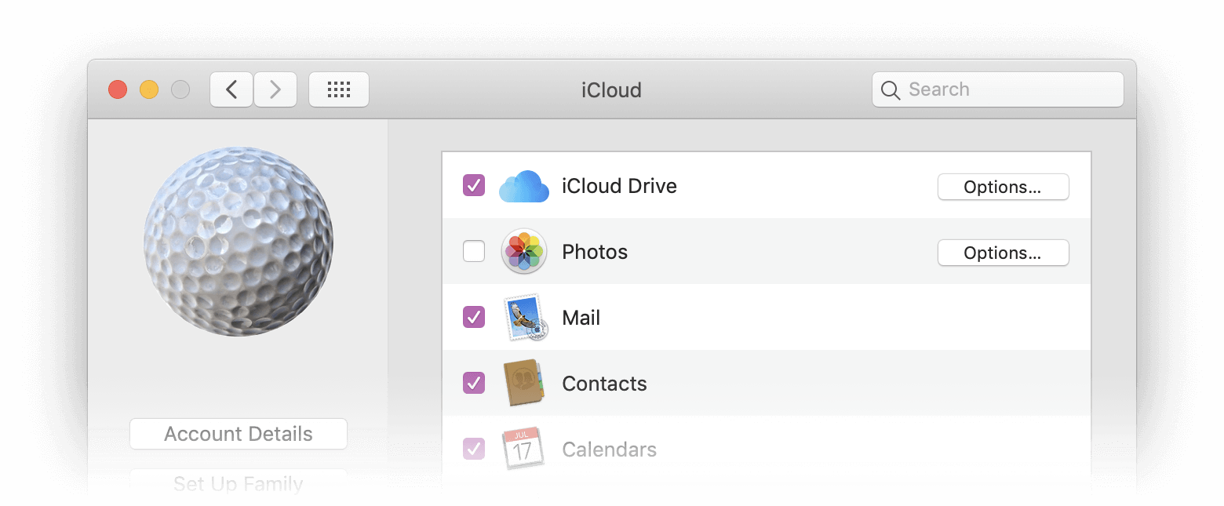
Task: Go back with the left chevron
Action: (x=231, y=89)
